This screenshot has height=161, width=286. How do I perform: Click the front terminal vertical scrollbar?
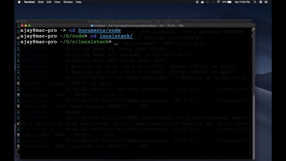pyautogui.click(x=253, y=93)
